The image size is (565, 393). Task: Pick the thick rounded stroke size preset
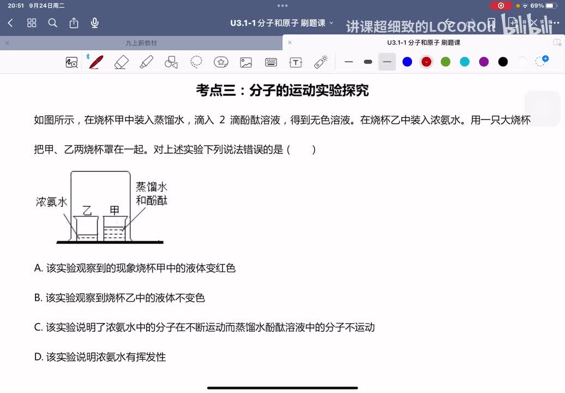point(368,62)
